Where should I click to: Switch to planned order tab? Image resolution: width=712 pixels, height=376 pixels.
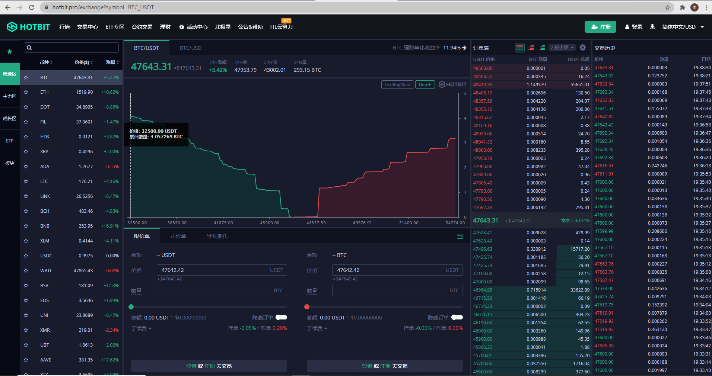217,237
